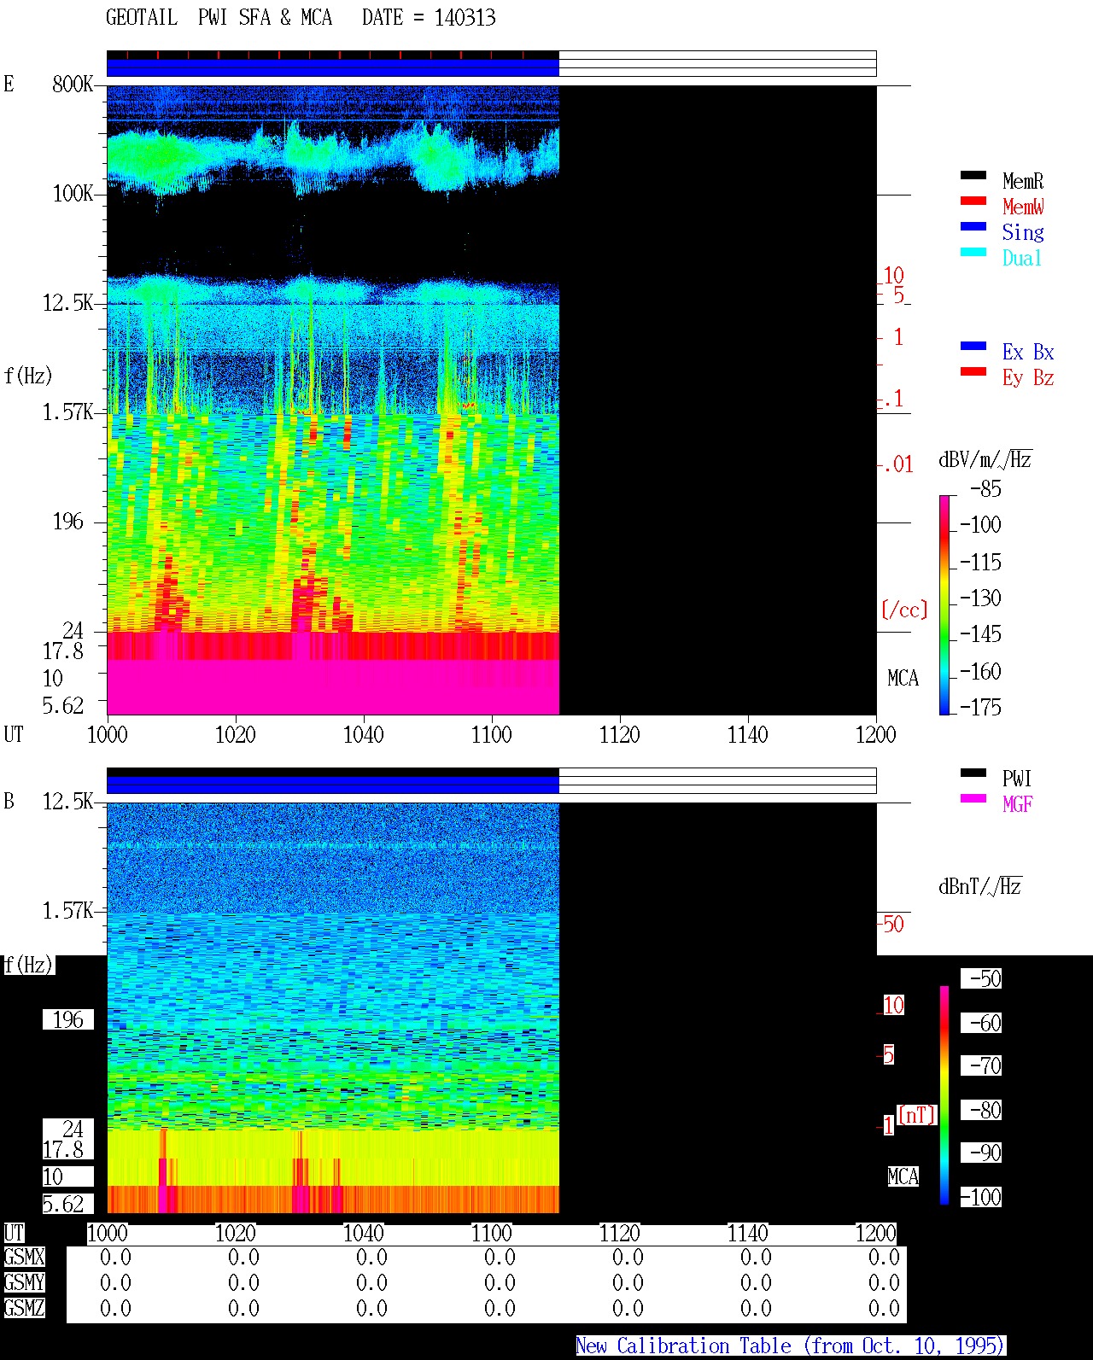Click the black MemR legend swatch
1093x1360 pixels.
click(x=973, y=175)
